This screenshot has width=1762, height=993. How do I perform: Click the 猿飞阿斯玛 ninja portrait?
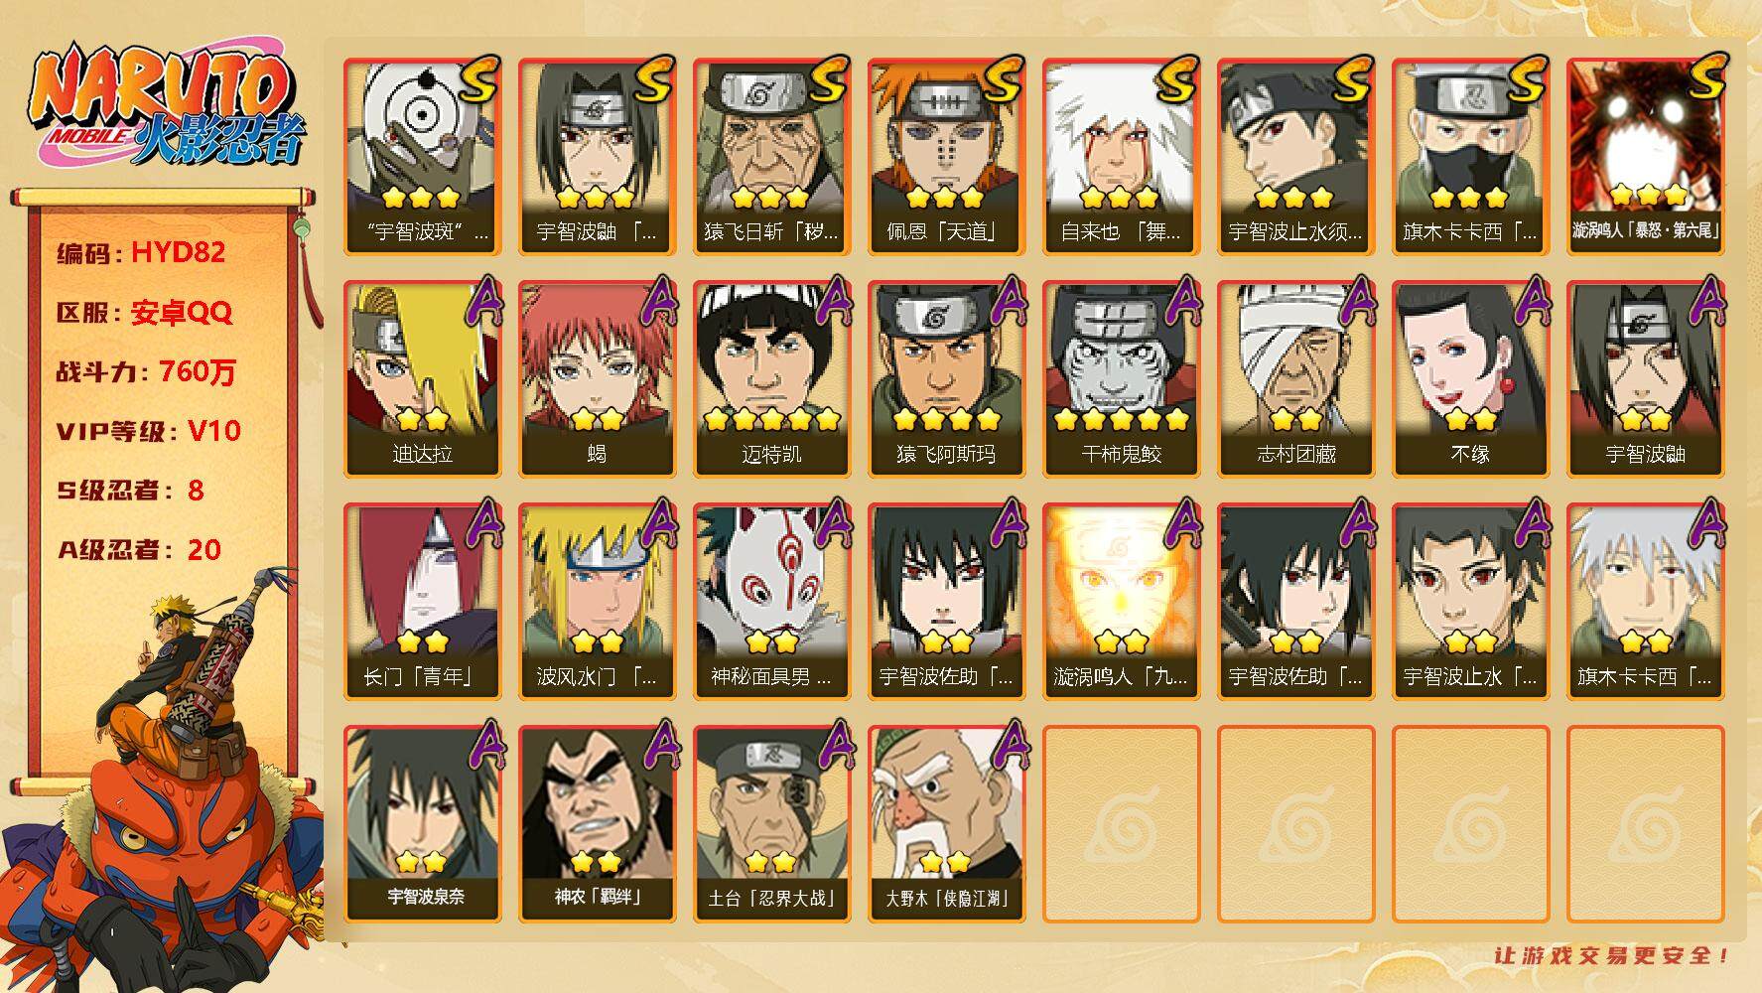point(946,379)
